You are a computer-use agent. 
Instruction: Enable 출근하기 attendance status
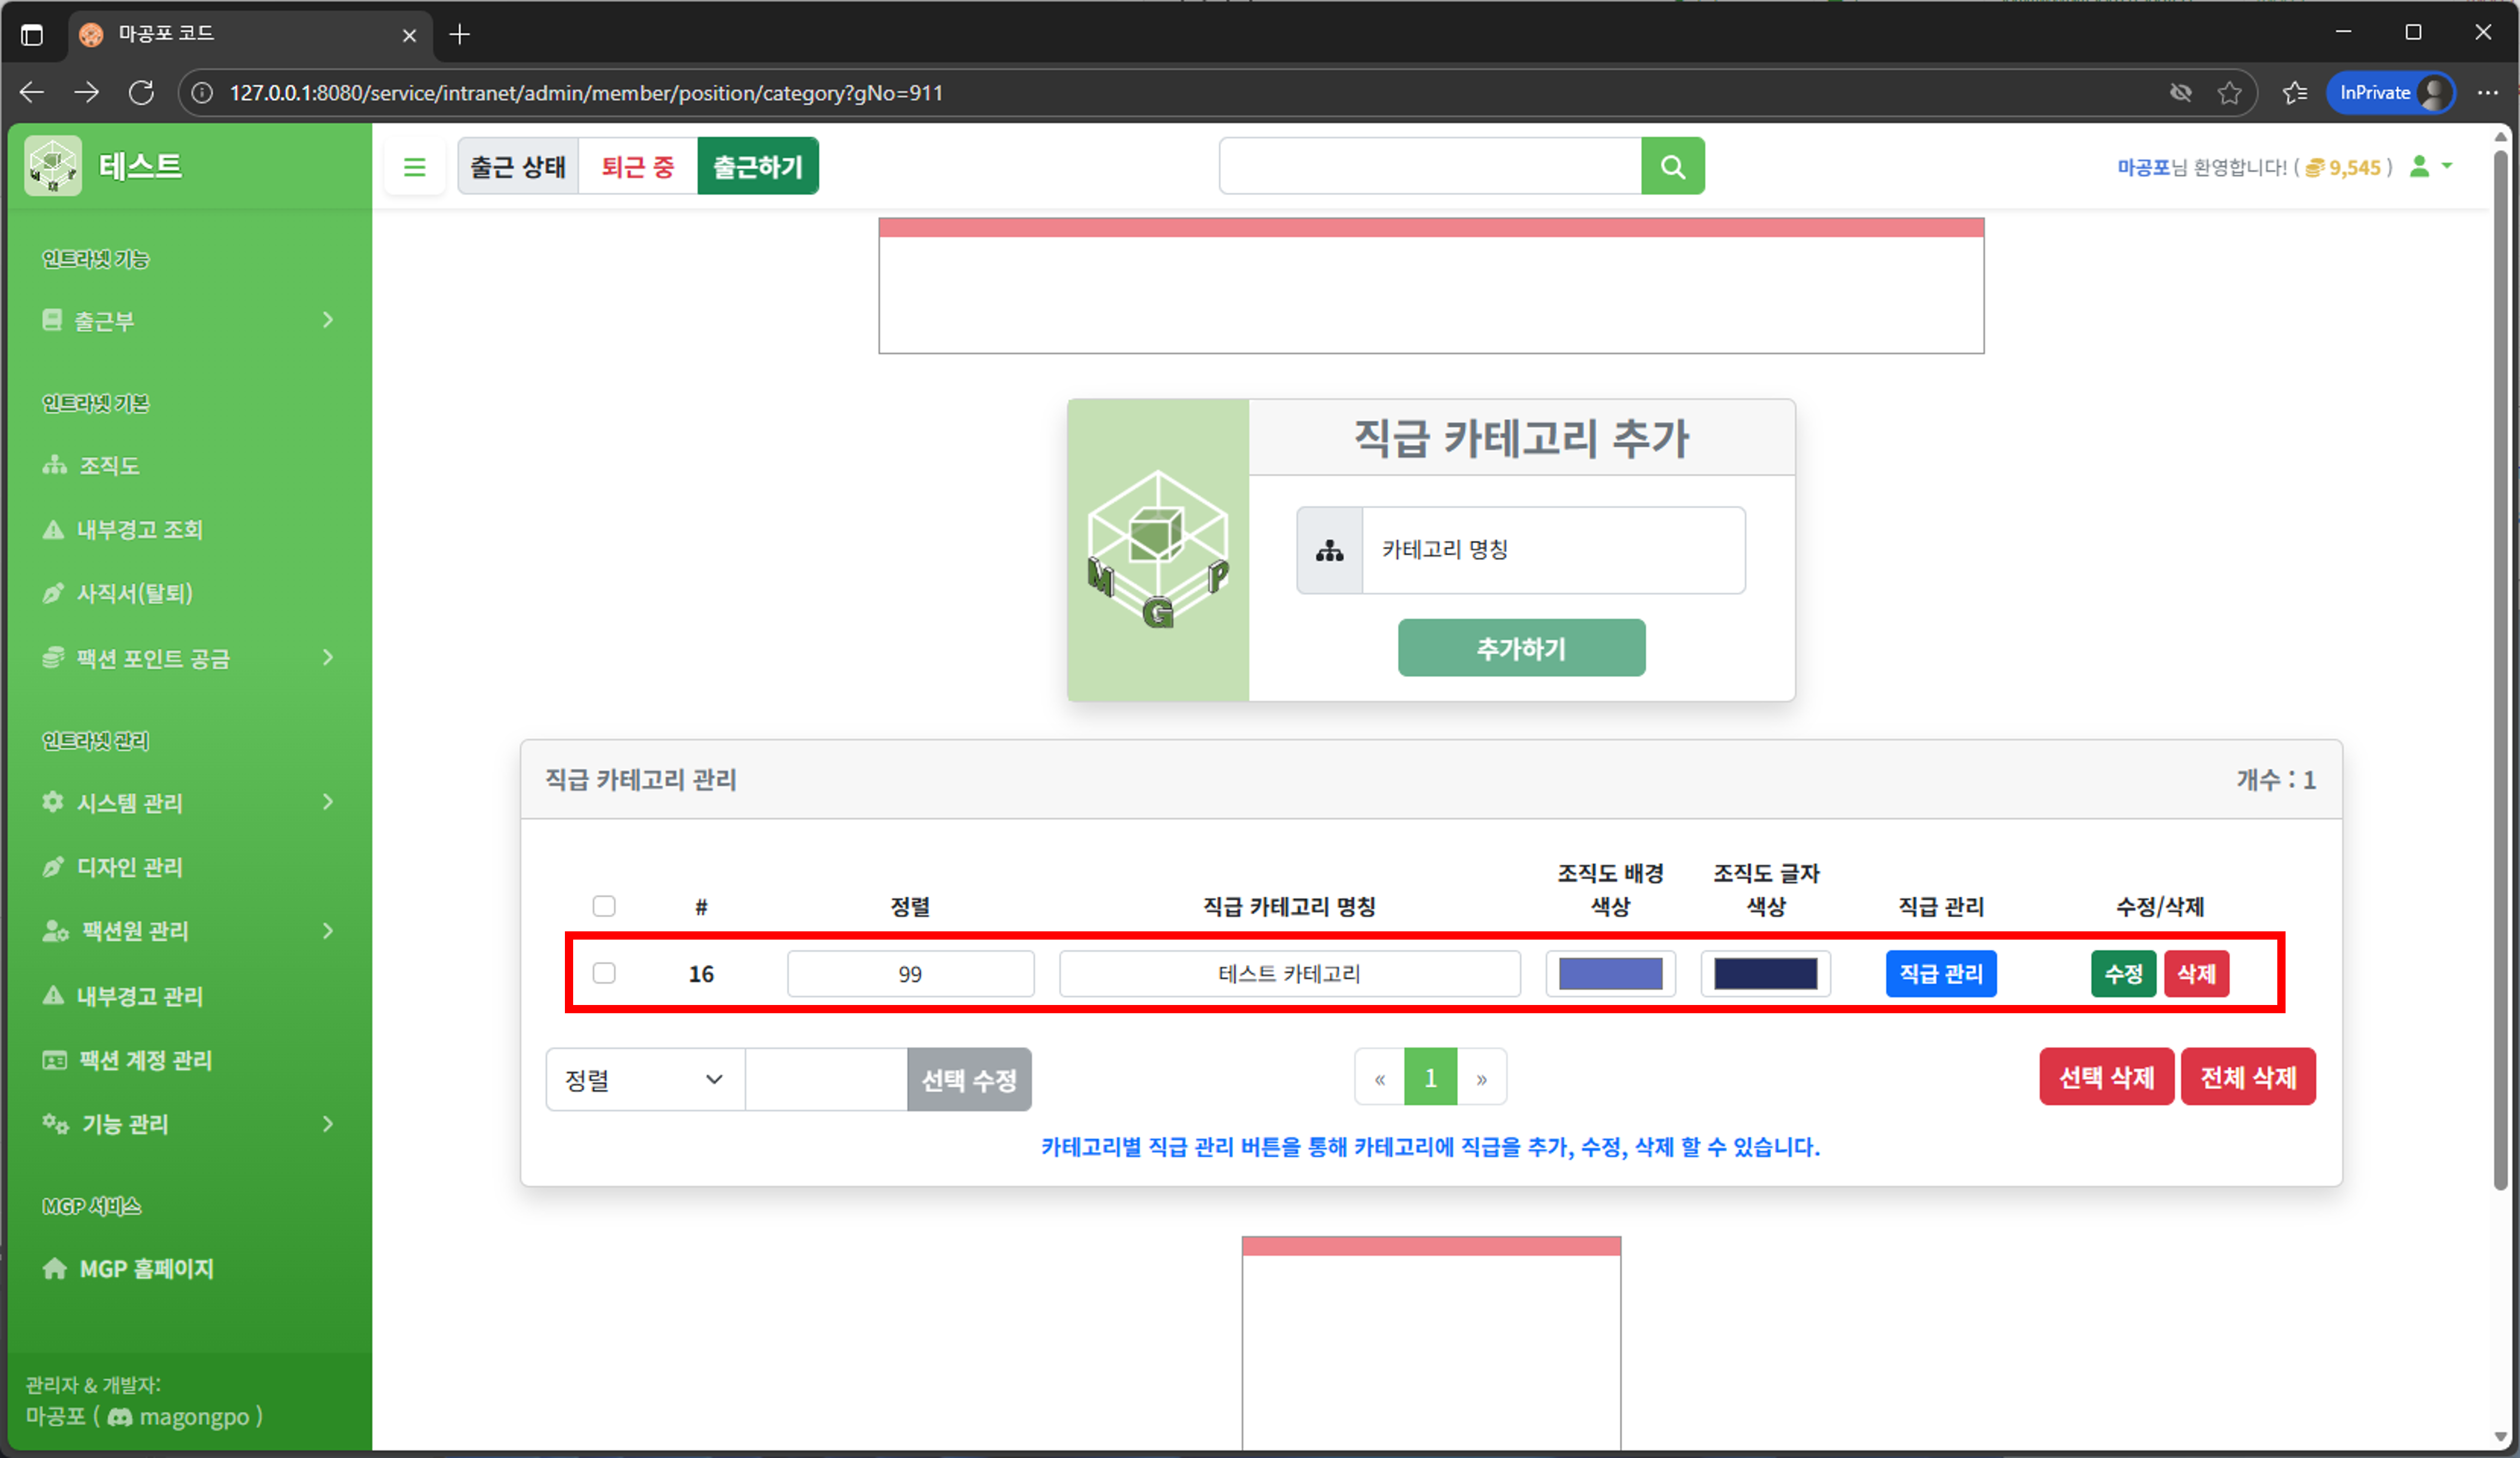pos(757,166)
